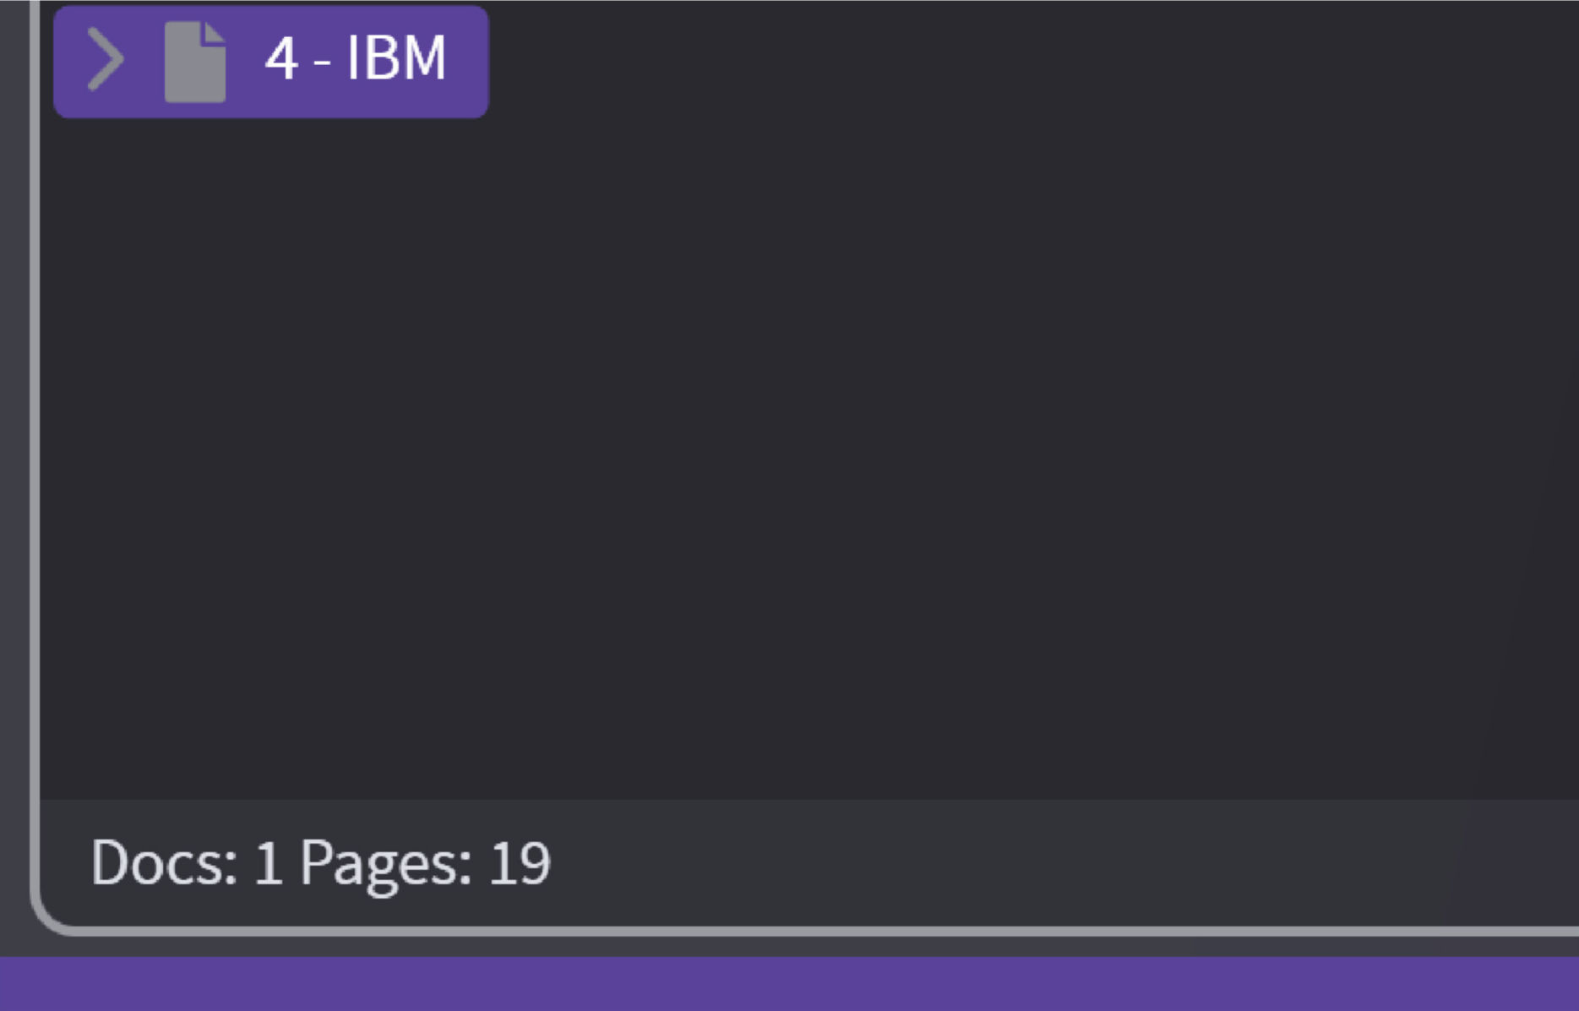Viewport: 1579px width, 1011px height.
Task: Click the Pages: label in status footer
Action: pos(385,863)
